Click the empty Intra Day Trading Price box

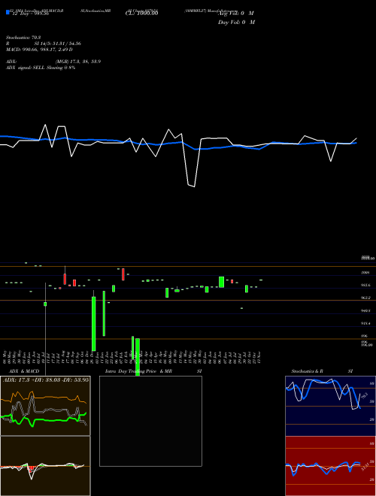pos(150,421)
